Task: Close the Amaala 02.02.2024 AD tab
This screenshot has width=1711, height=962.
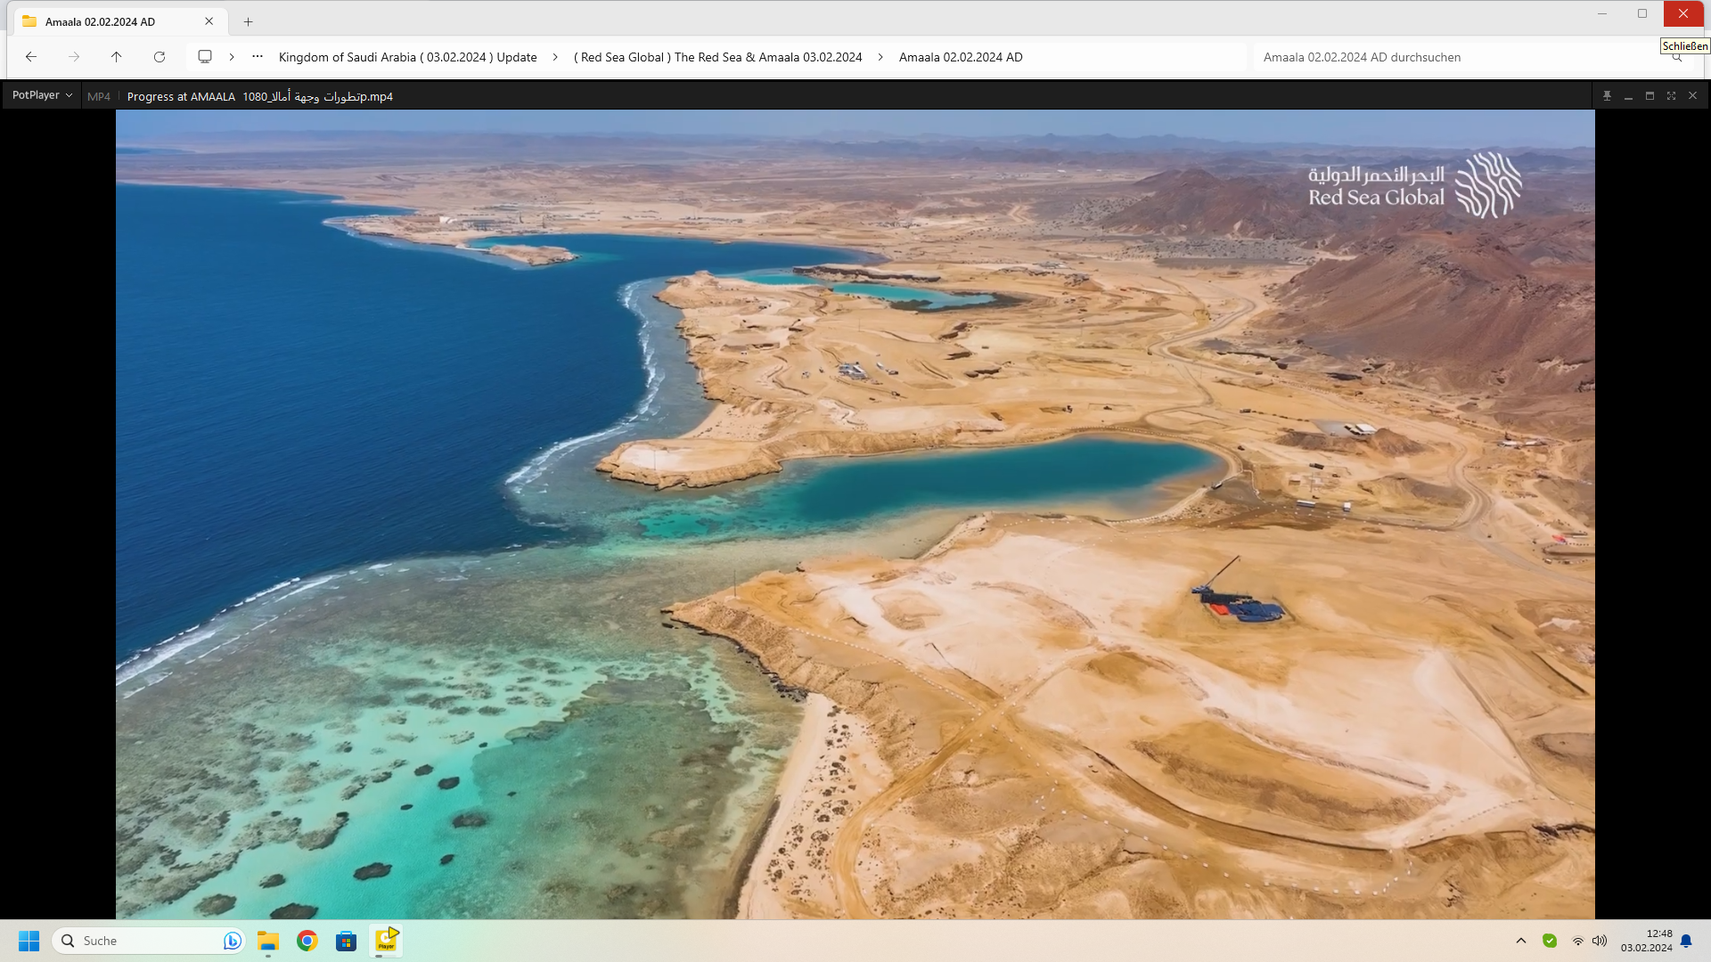Action: [x=209, y=21]
